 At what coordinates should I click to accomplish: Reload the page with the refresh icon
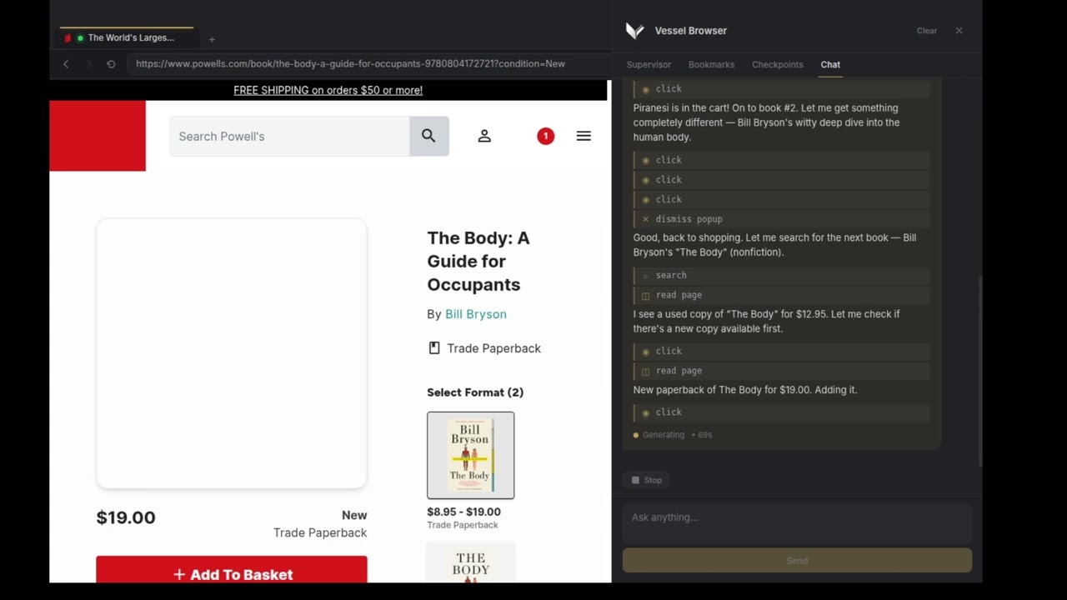111,63
